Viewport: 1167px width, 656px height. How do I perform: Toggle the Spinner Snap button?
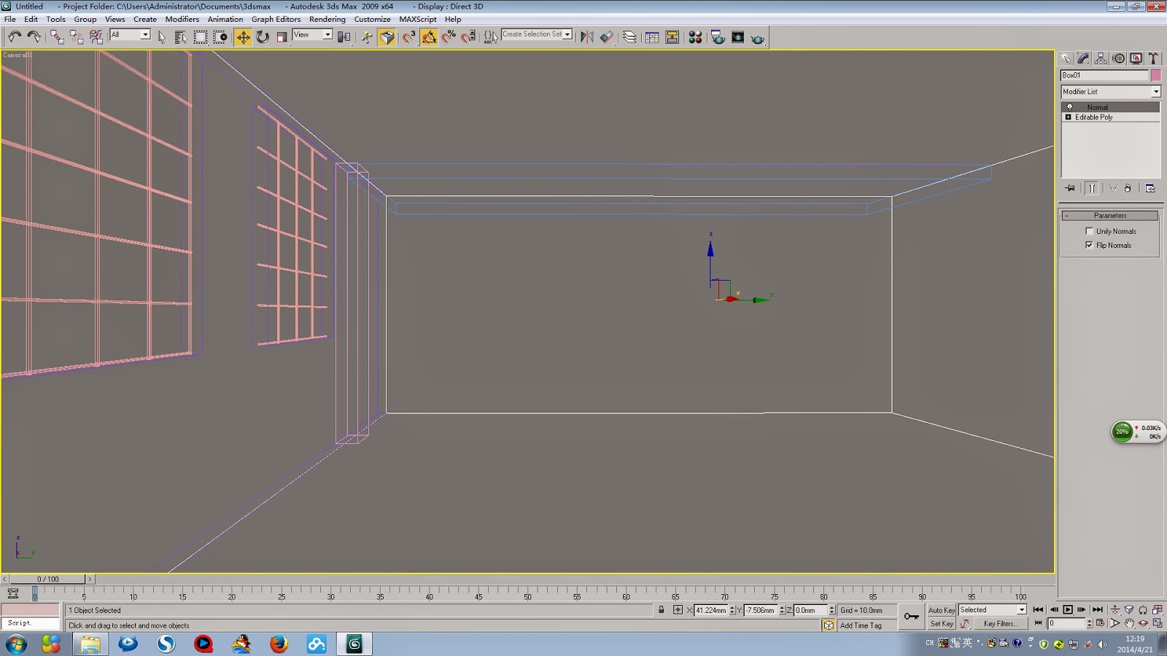(468, 37)
